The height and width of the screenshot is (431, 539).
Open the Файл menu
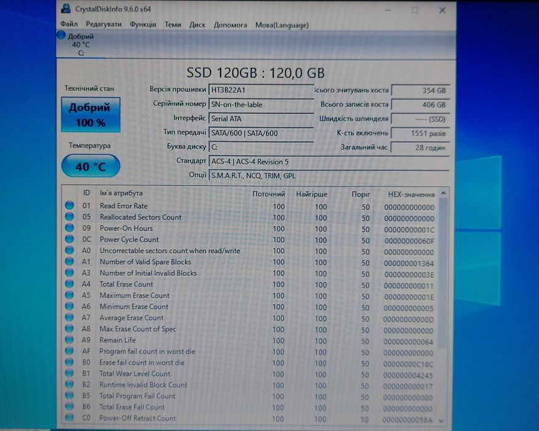(69, 24)
